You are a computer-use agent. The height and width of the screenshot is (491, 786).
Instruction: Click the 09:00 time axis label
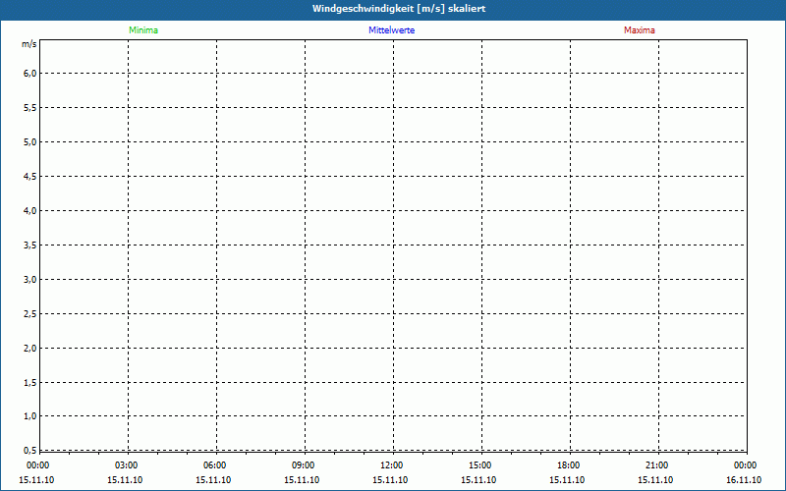[304, 465]
